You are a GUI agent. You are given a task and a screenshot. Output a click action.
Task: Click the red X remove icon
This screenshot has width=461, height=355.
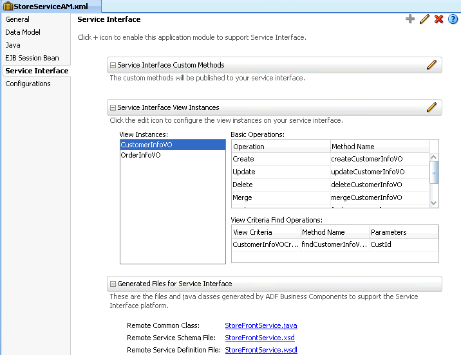[438, 19]
